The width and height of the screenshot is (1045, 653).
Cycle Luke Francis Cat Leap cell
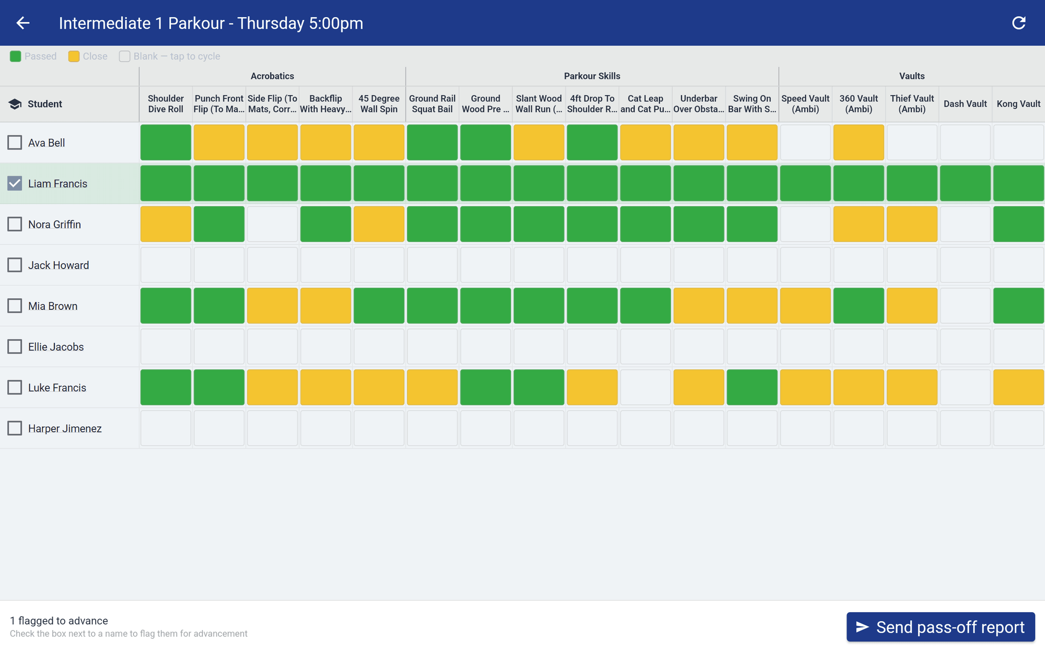[645, 387]
